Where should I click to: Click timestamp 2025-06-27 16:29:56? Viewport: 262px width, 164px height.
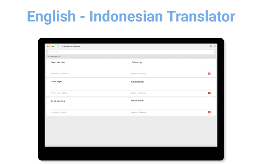point(59,93)
